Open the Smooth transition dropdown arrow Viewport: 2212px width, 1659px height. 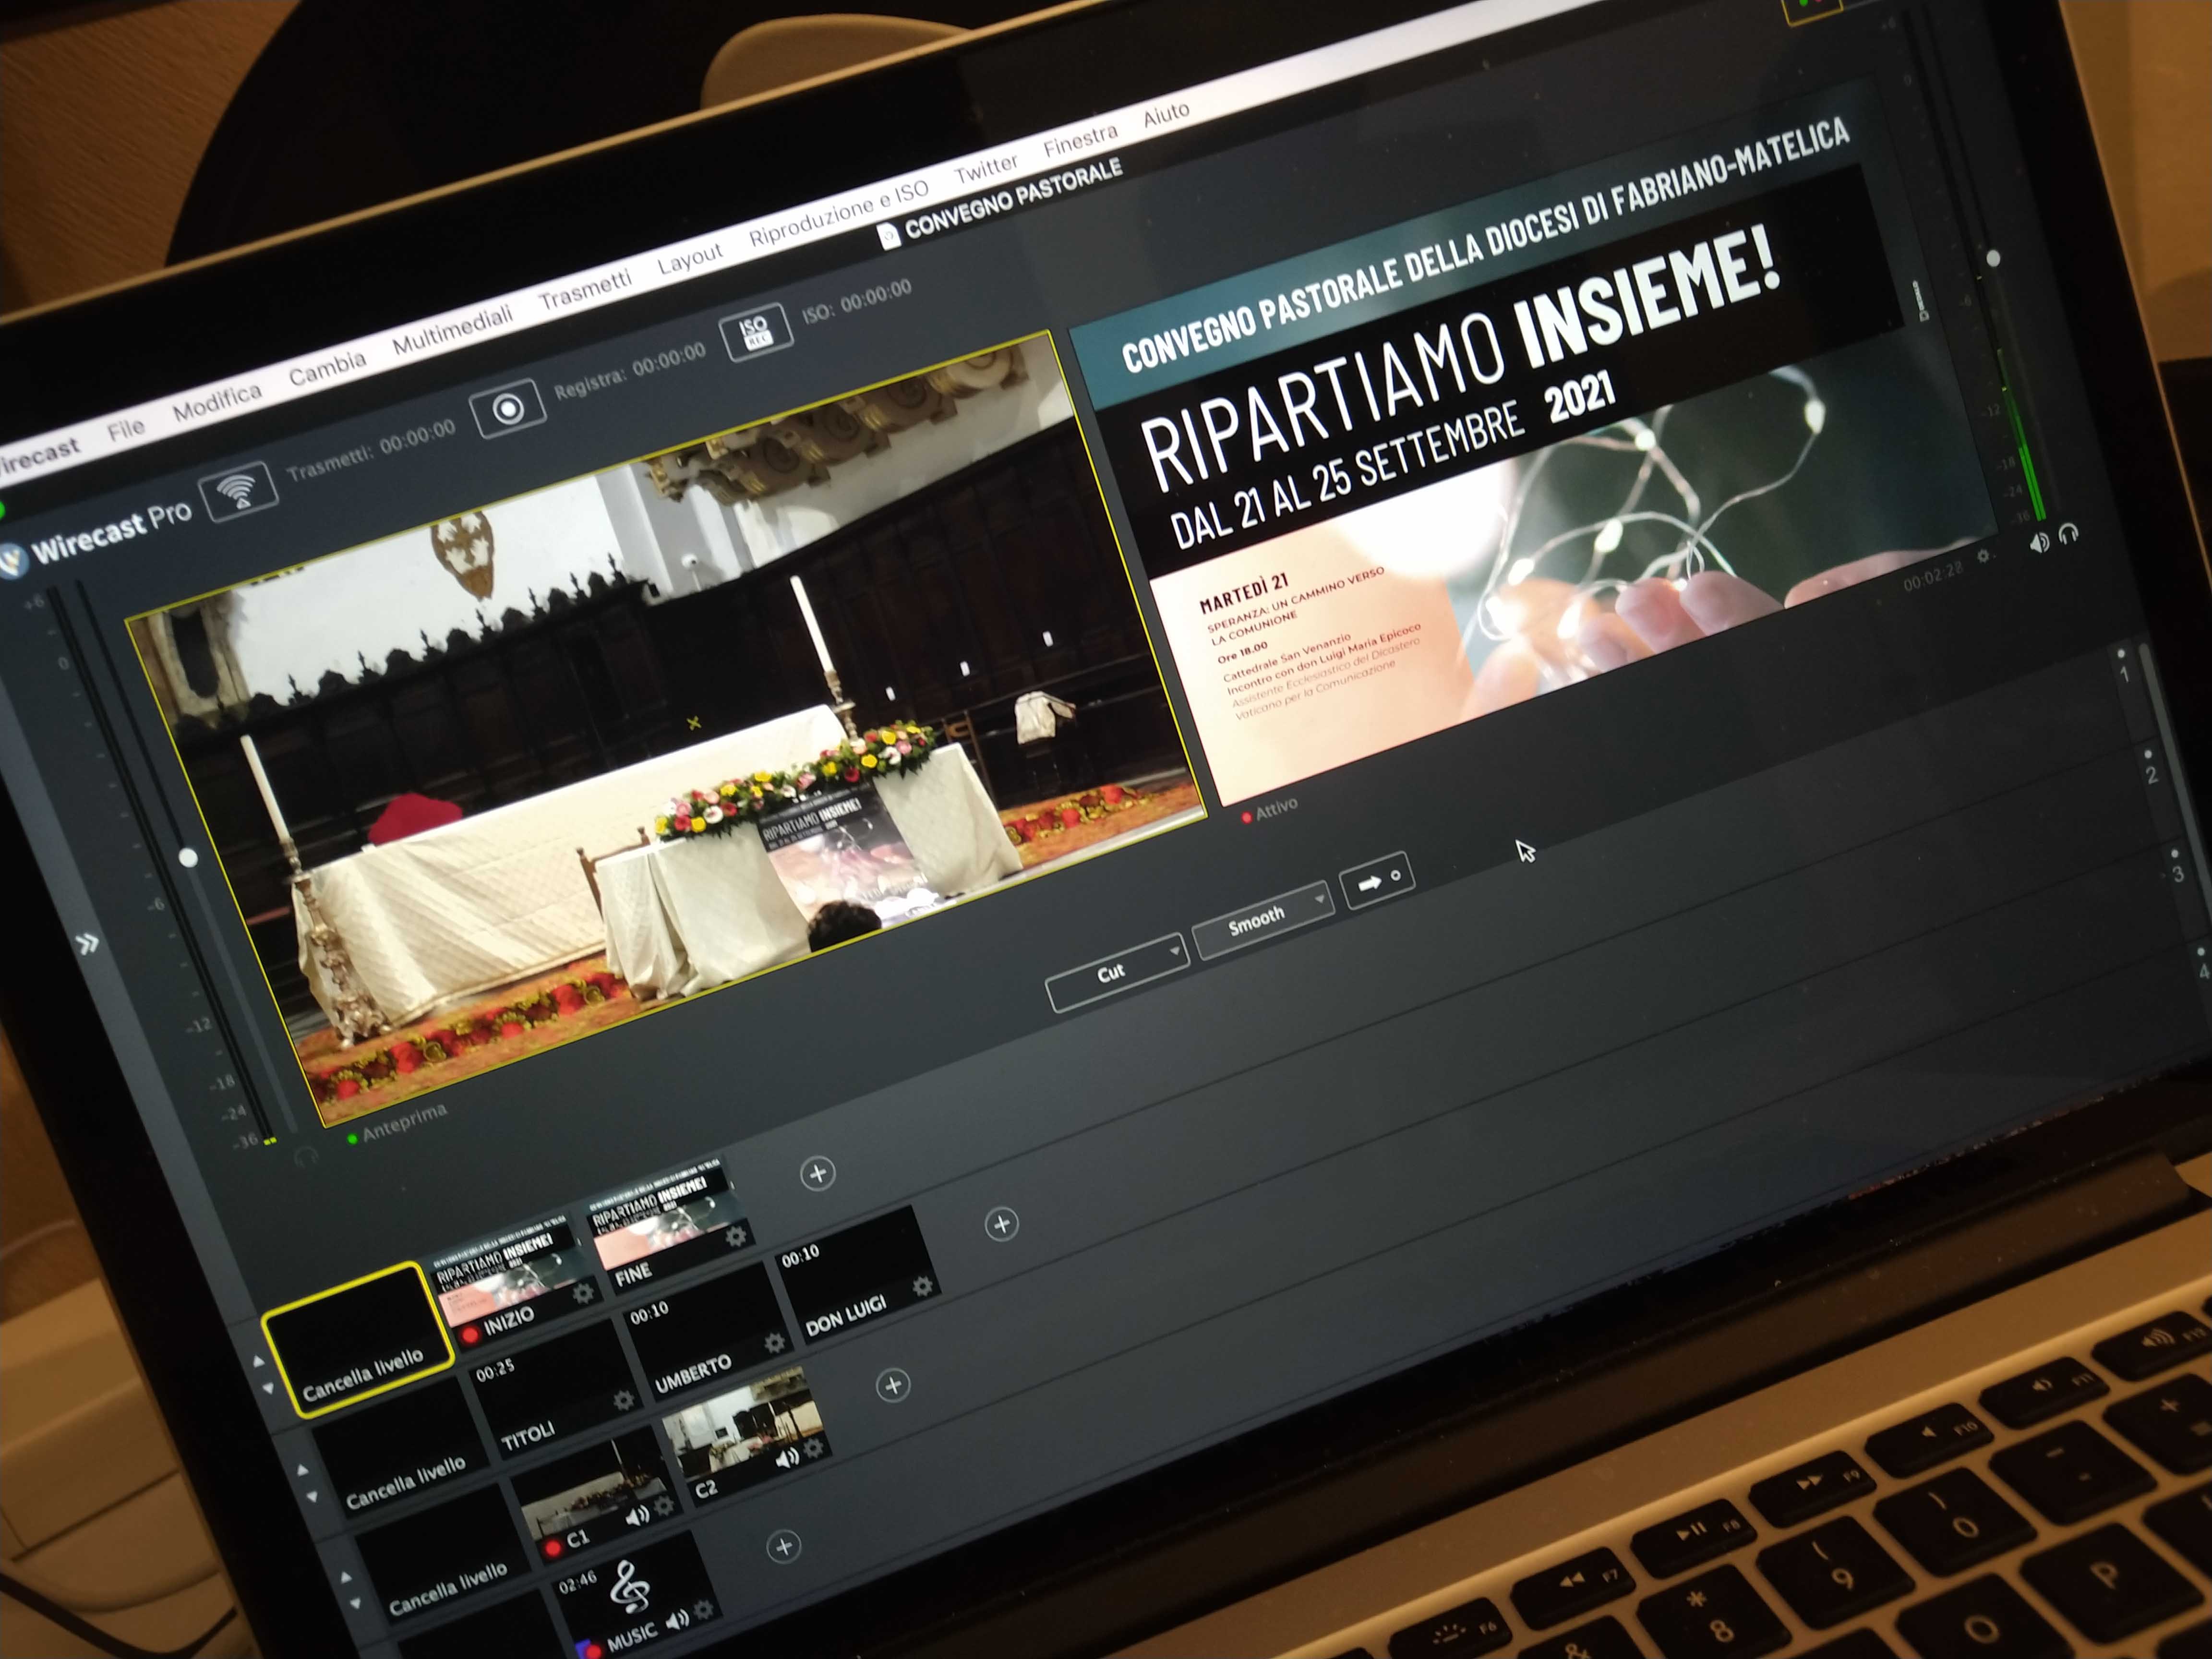1320,899
